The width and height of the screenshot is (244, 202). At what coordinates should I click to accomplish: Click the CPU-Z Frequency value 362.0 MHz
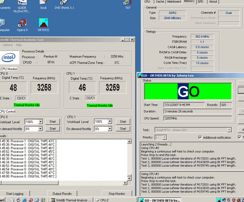(x=202, y=37)
